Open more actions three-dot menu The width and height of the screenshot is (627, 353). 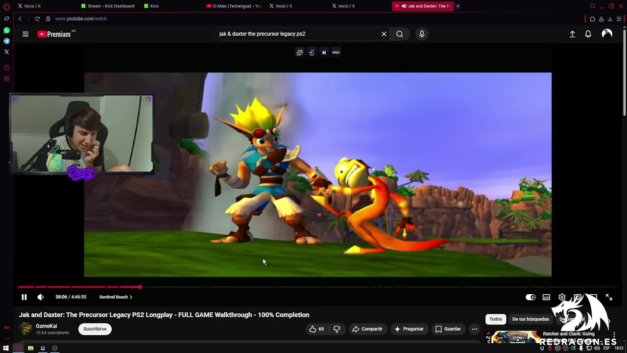474,329
